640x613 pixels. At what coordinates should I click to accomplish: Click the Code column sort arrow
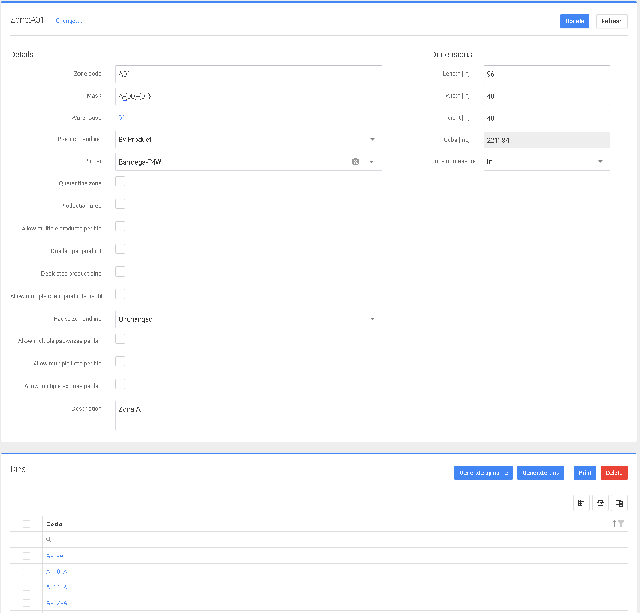click(614, 524)
